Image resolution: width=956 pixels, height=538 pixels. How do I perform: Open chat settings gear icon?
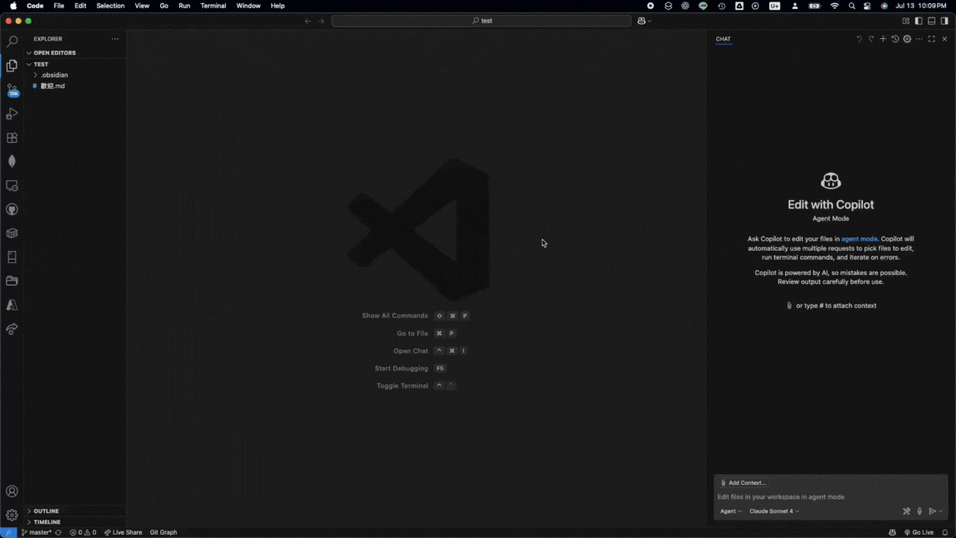(907, 39)
